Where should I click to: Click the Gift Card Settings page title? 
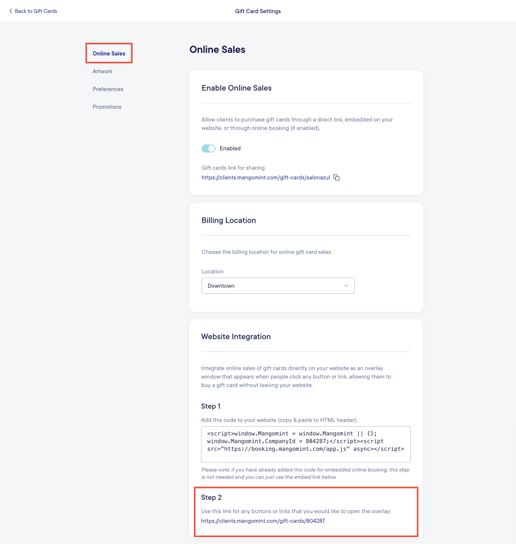[x=258, y=11]
